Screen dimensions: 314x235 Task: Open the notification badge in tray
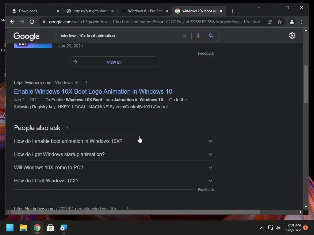point(305,228)
